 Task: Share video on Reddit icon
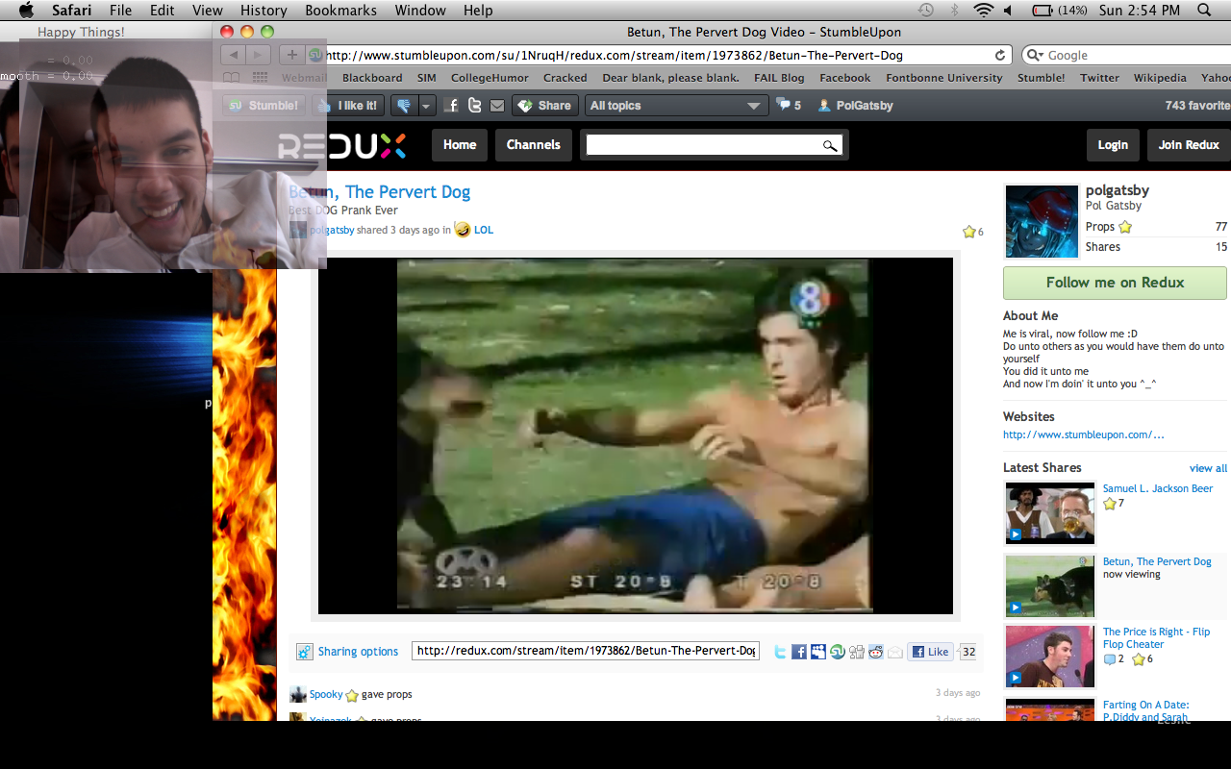876,652
